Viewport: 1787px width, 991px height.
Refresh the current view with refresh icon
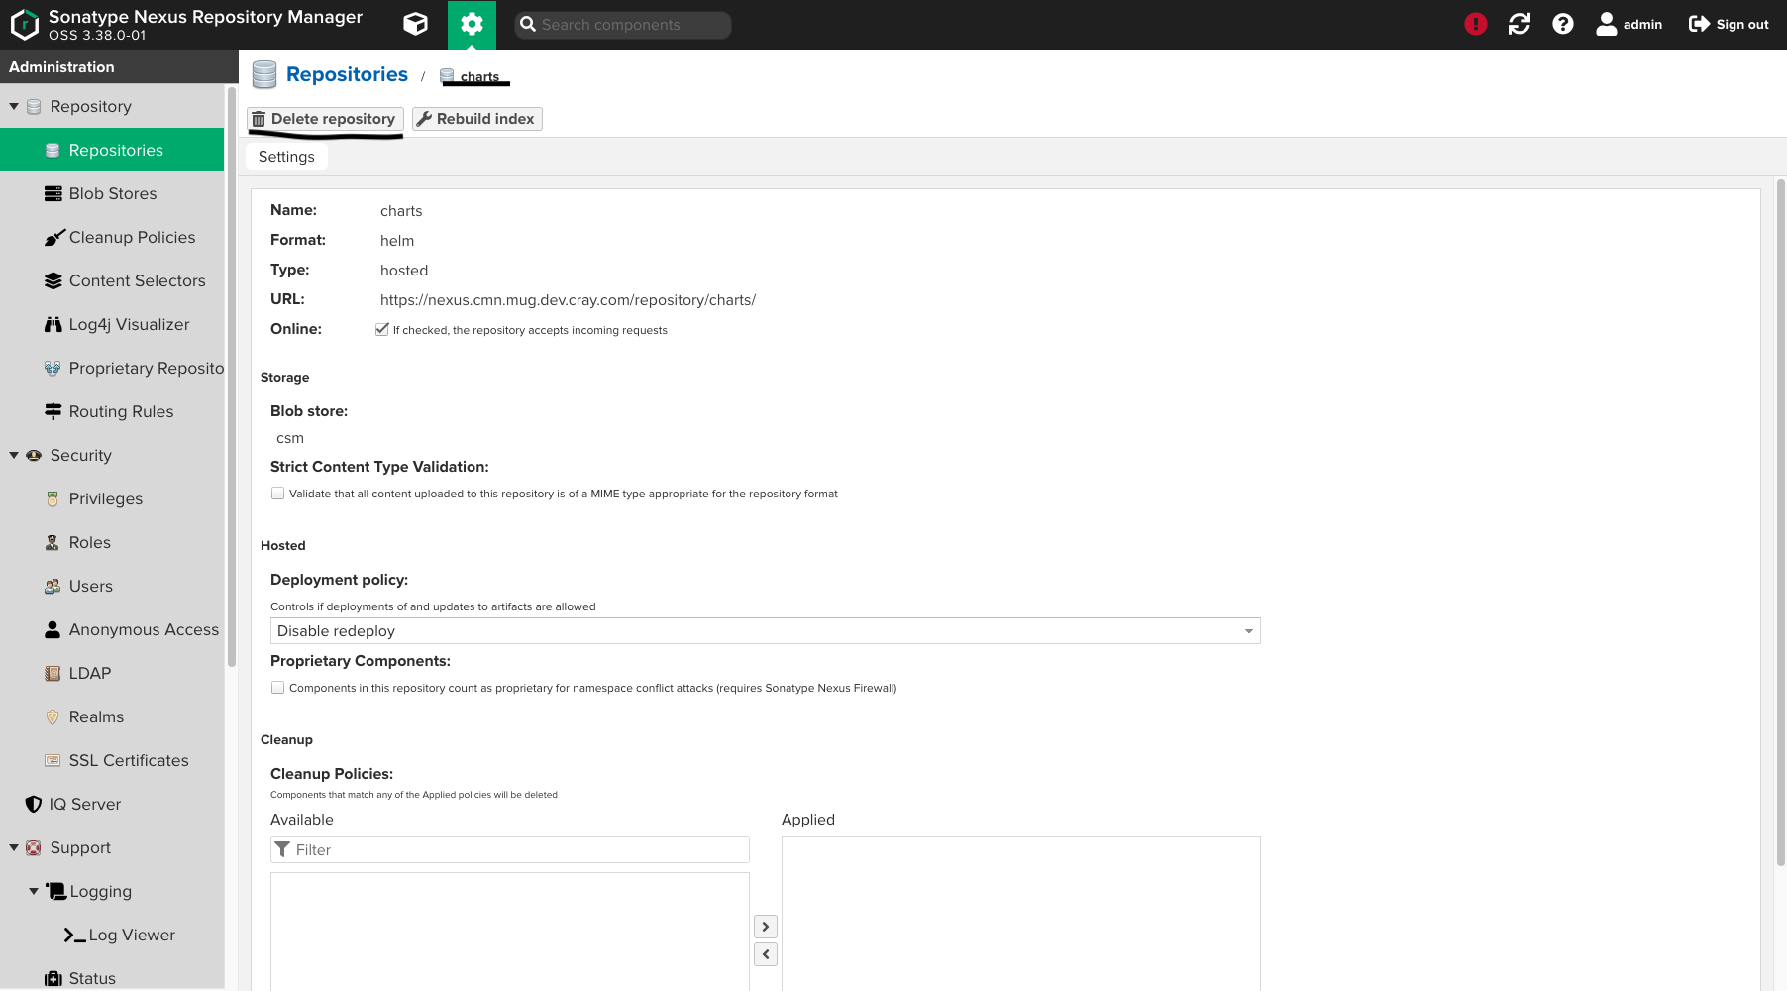1520,24
